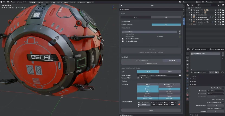Viewport: 225px width, 116px height.
Task: Open masks row Alpha channel dropdown
Action: (154, 105)
